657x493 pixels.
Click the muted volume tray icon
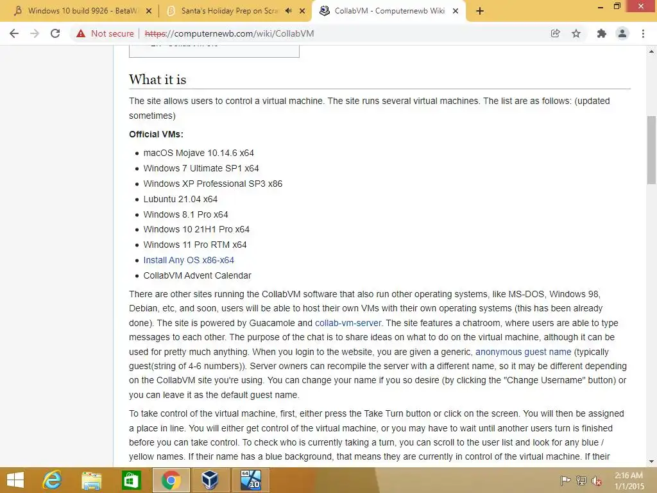pyautogui.click(x=597, y=480)
